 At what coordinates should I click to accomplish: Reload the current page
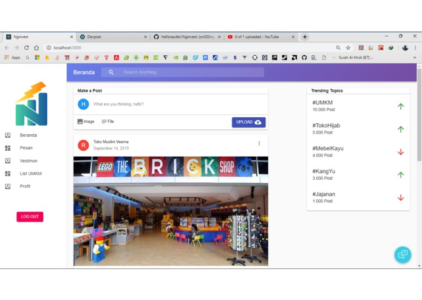click(26, 47)
